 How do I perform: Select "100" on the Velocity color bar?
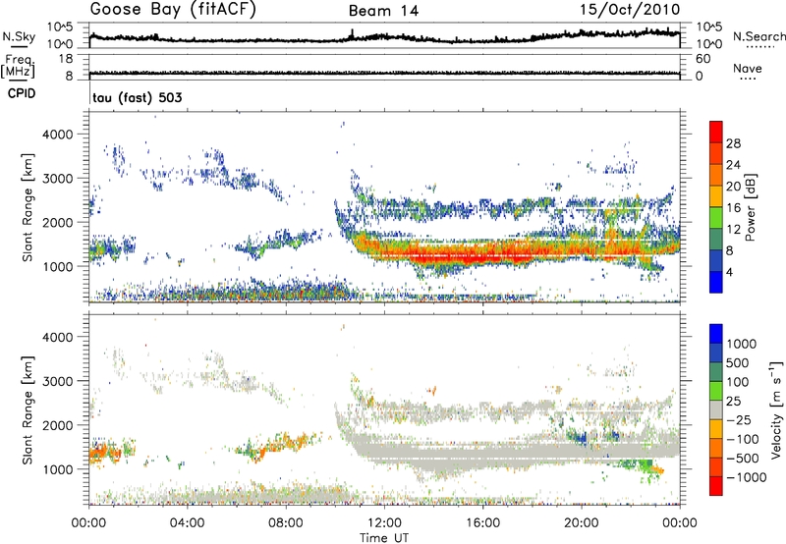[738, 382]
